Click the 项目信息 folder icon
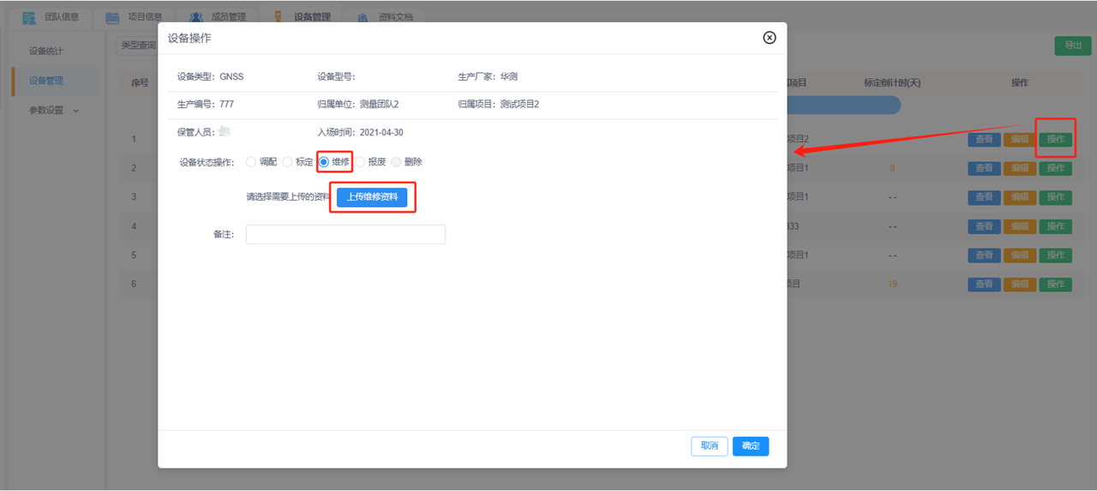This screenshot has width=1097, height=491. click(112, 17)
